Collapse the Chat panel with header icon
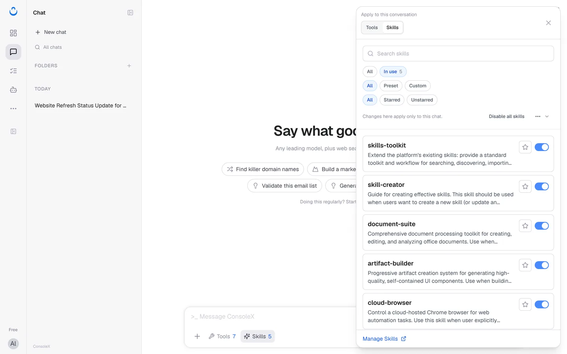 [130, 13]
